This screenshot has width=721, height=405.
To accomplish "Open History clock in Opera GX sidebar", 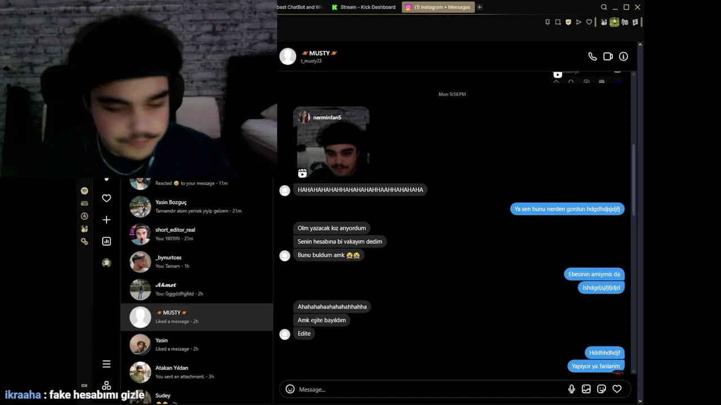I will tap(84, 216).
